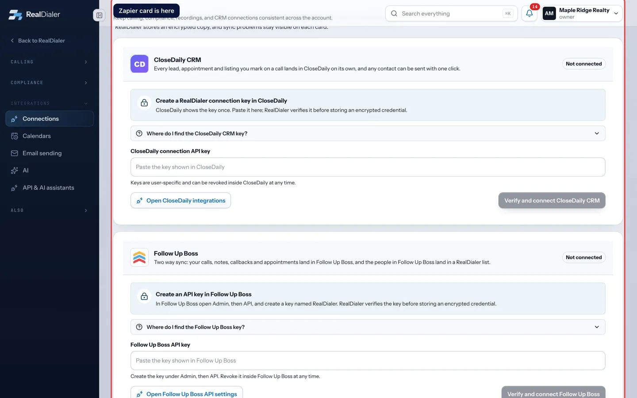Click the Email sending envelope icon
The width and height of the screenshot is (637, 398).
click(x=15, y=153)
